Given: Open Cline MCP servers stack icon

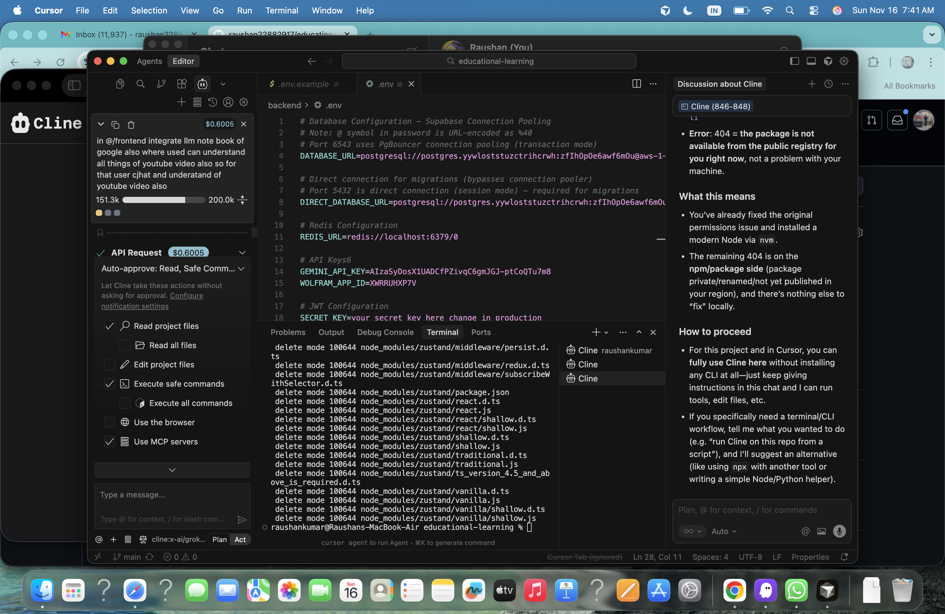Looking at the screenshot, I should tap(197, 102).
